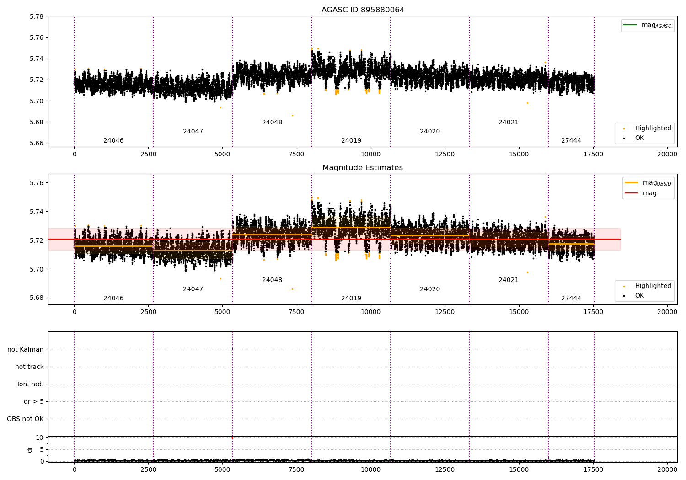Click the red dr marker at value 10
This screenshot has width=686, height=480.
coord(232,438)
